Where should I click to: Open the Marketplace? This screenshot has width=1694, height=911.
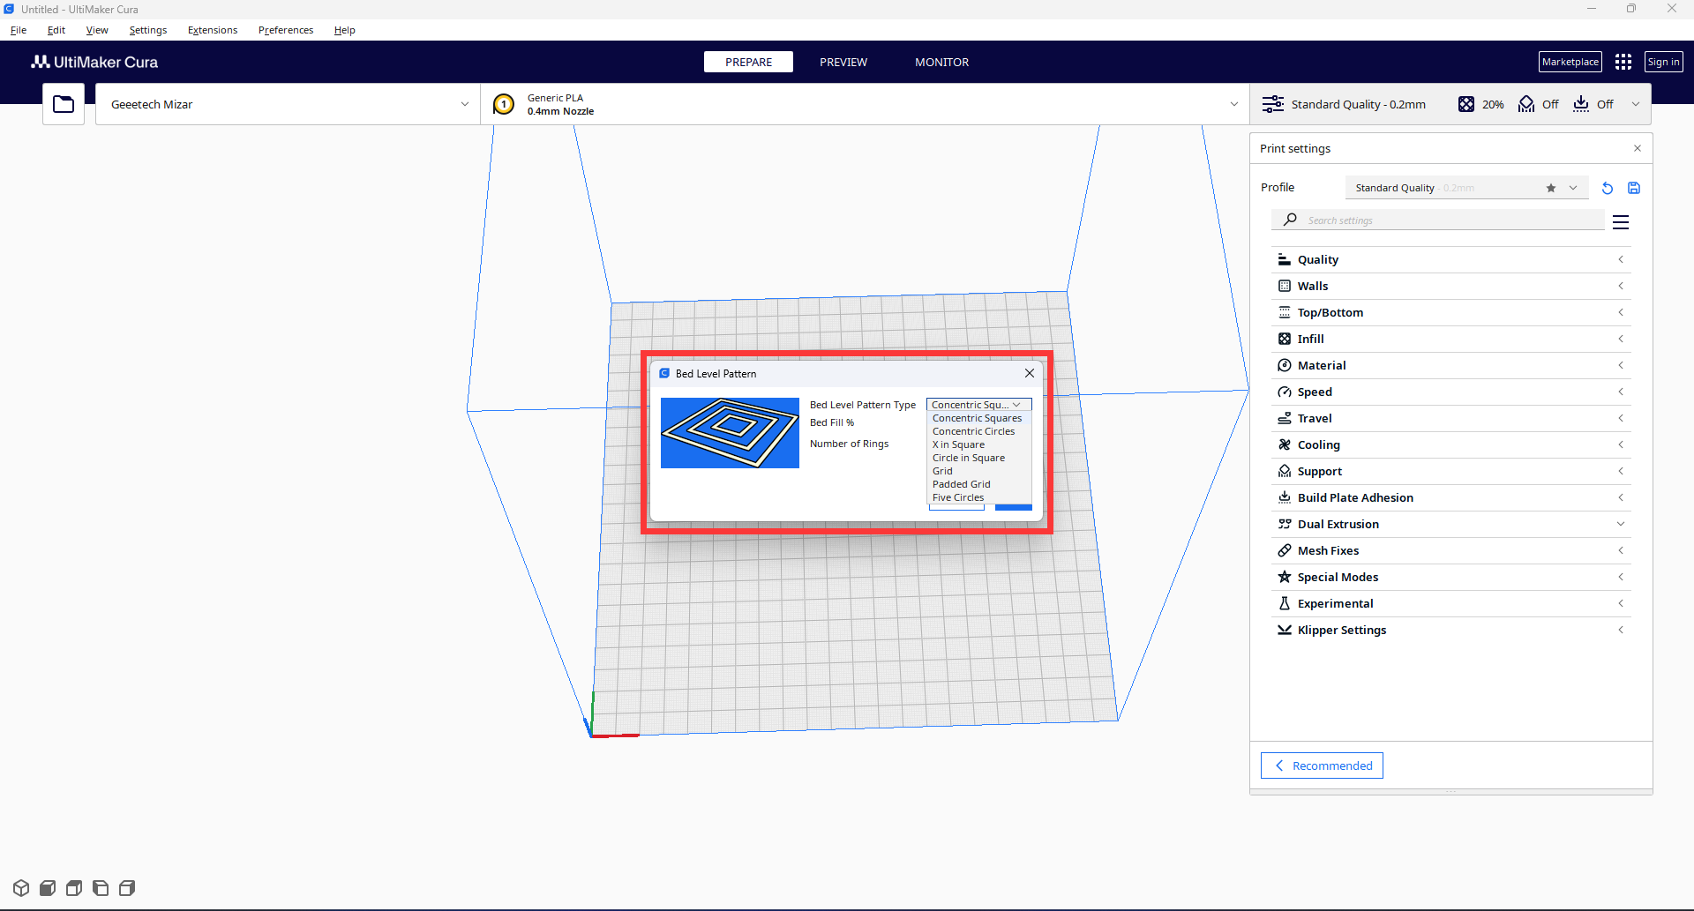1570,62
